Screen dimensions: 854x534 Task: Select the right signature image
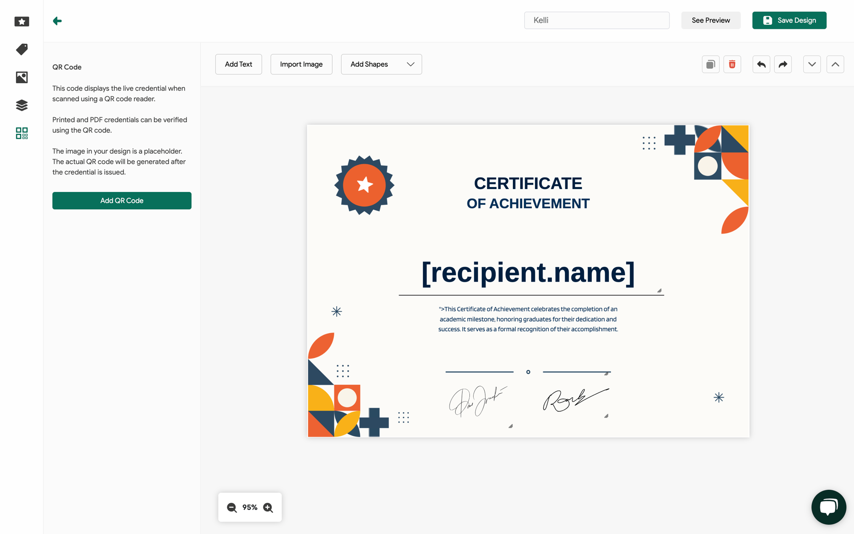point(576,400)
